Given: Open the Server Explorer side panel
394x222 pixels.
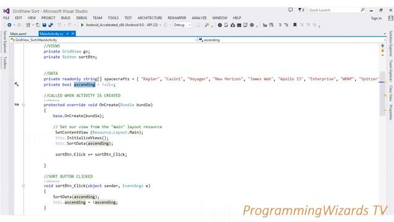Looking at the screenshot, I should 4,42.
